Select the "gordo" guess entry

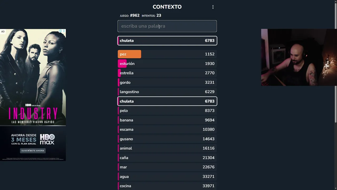167,82
